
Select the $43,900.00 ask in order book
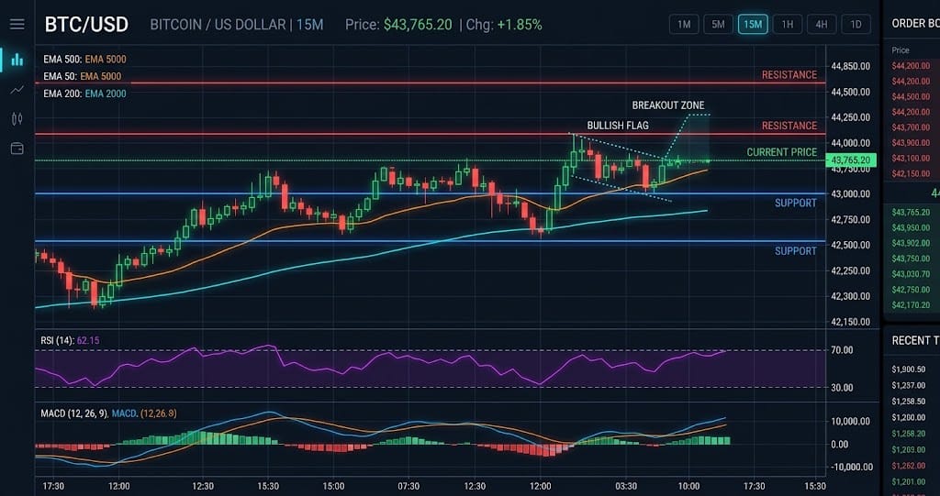[912, 143]
